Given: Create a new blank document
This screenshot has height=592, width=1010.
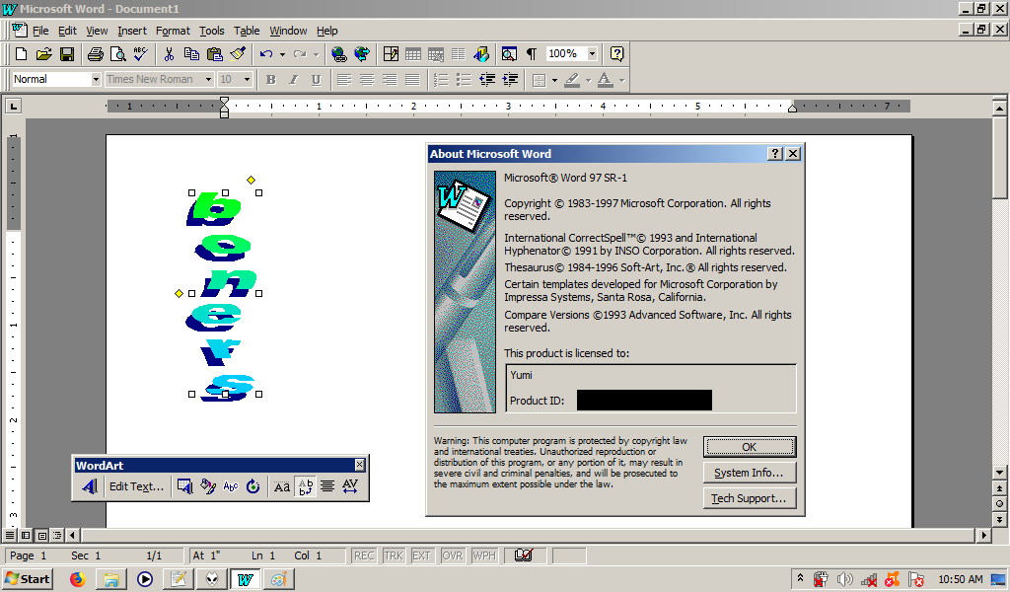Looking at the screenshot, I should point(22,54).
